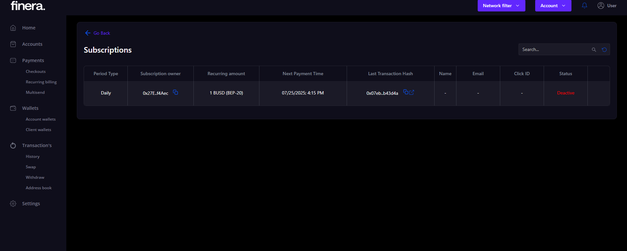Click the Deactive status label
This screenshot has width=627, height=251.
566,93
